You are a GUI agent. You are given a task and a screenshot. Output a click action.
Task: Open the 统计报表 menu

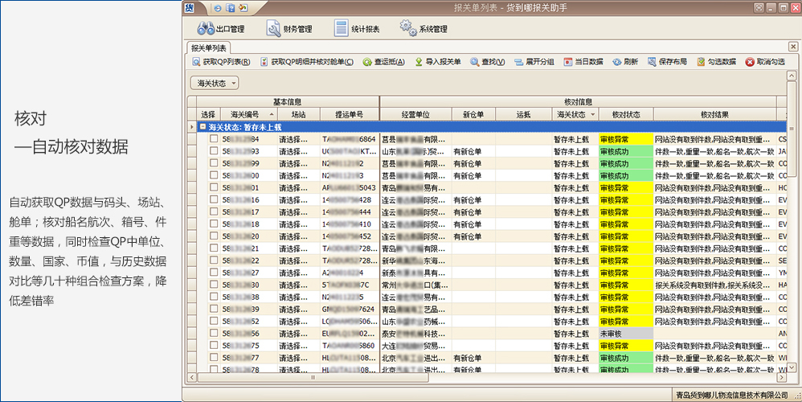(357, 29)
